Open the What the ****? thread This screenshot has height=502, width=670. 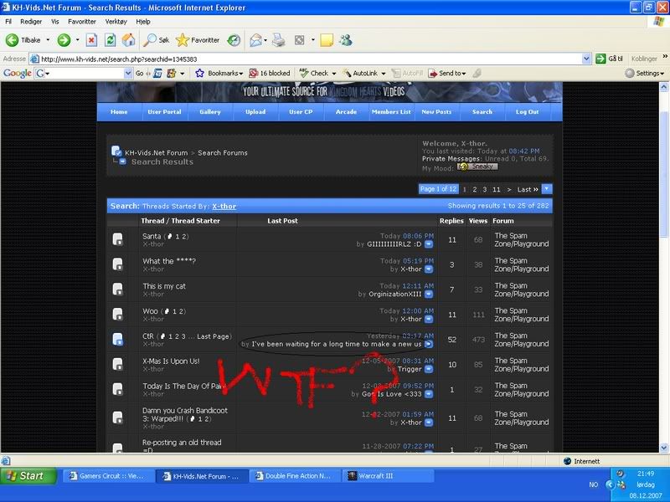(x=169, y=261)
